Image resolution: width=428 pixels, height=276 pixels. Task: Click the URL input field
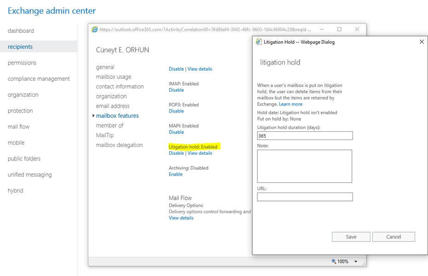pyautogui.click(x=305, y=197)
